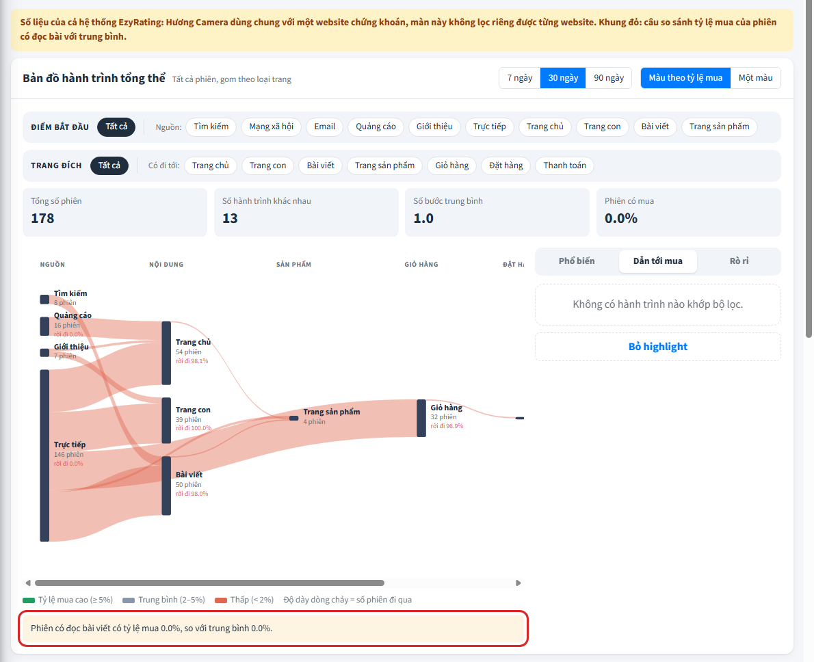814x662 pixels.
Task: Filter source by Mạng xã hội
Action: pos(272,127)
